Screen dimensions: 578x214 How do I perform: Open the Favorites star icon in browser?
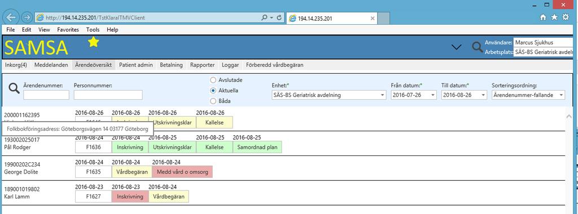pyautogui.click(x=554, y=17)
